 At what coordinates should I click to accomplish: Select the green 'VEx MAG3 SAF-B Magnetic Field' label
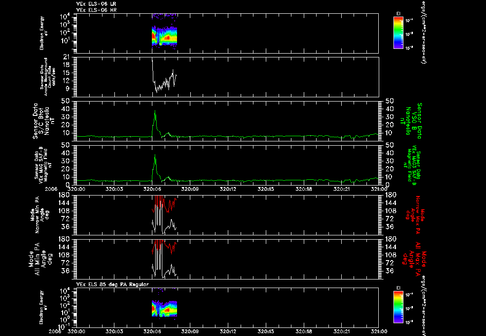coord(412,165)
